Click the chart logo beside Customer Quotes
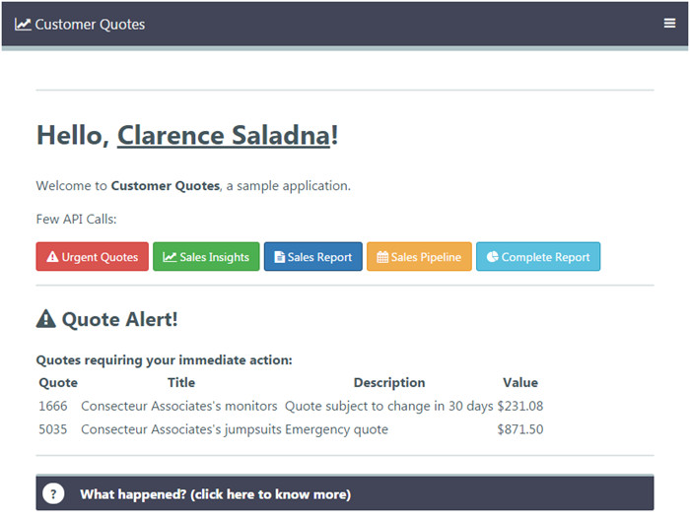Screen dimensions: 690x518 (23, 25)
